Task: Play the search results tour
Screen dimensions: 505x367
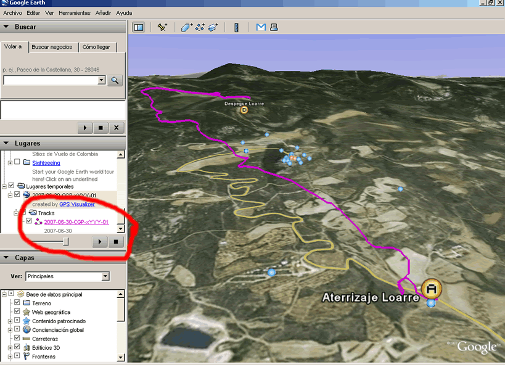Action: [x=85, y=128]
